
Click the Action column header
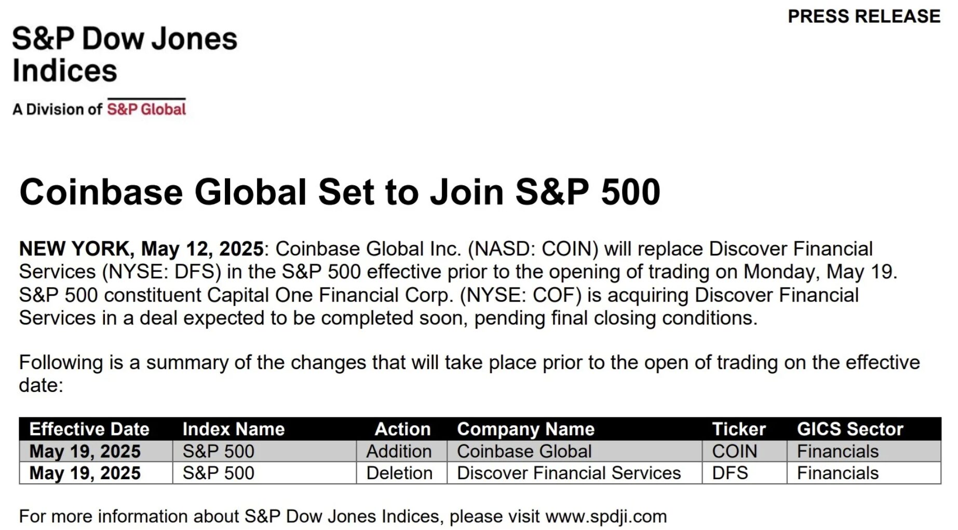[x=402, y=429]
